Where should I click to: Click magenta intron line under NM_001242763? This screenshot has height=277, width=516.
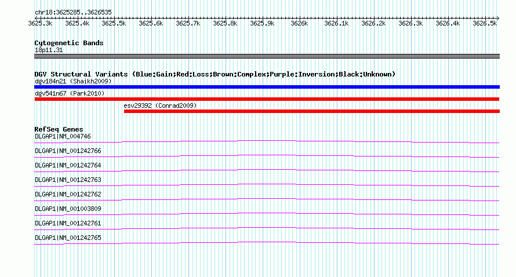pyautogui.click(x=267, y=184)
